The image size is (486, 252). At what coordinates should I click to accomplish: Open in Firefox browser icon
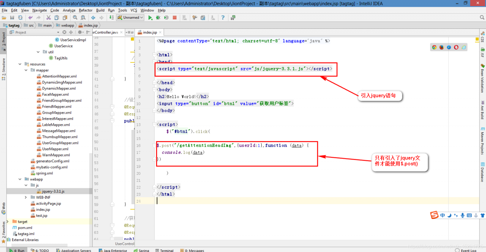tap(442, 47)
